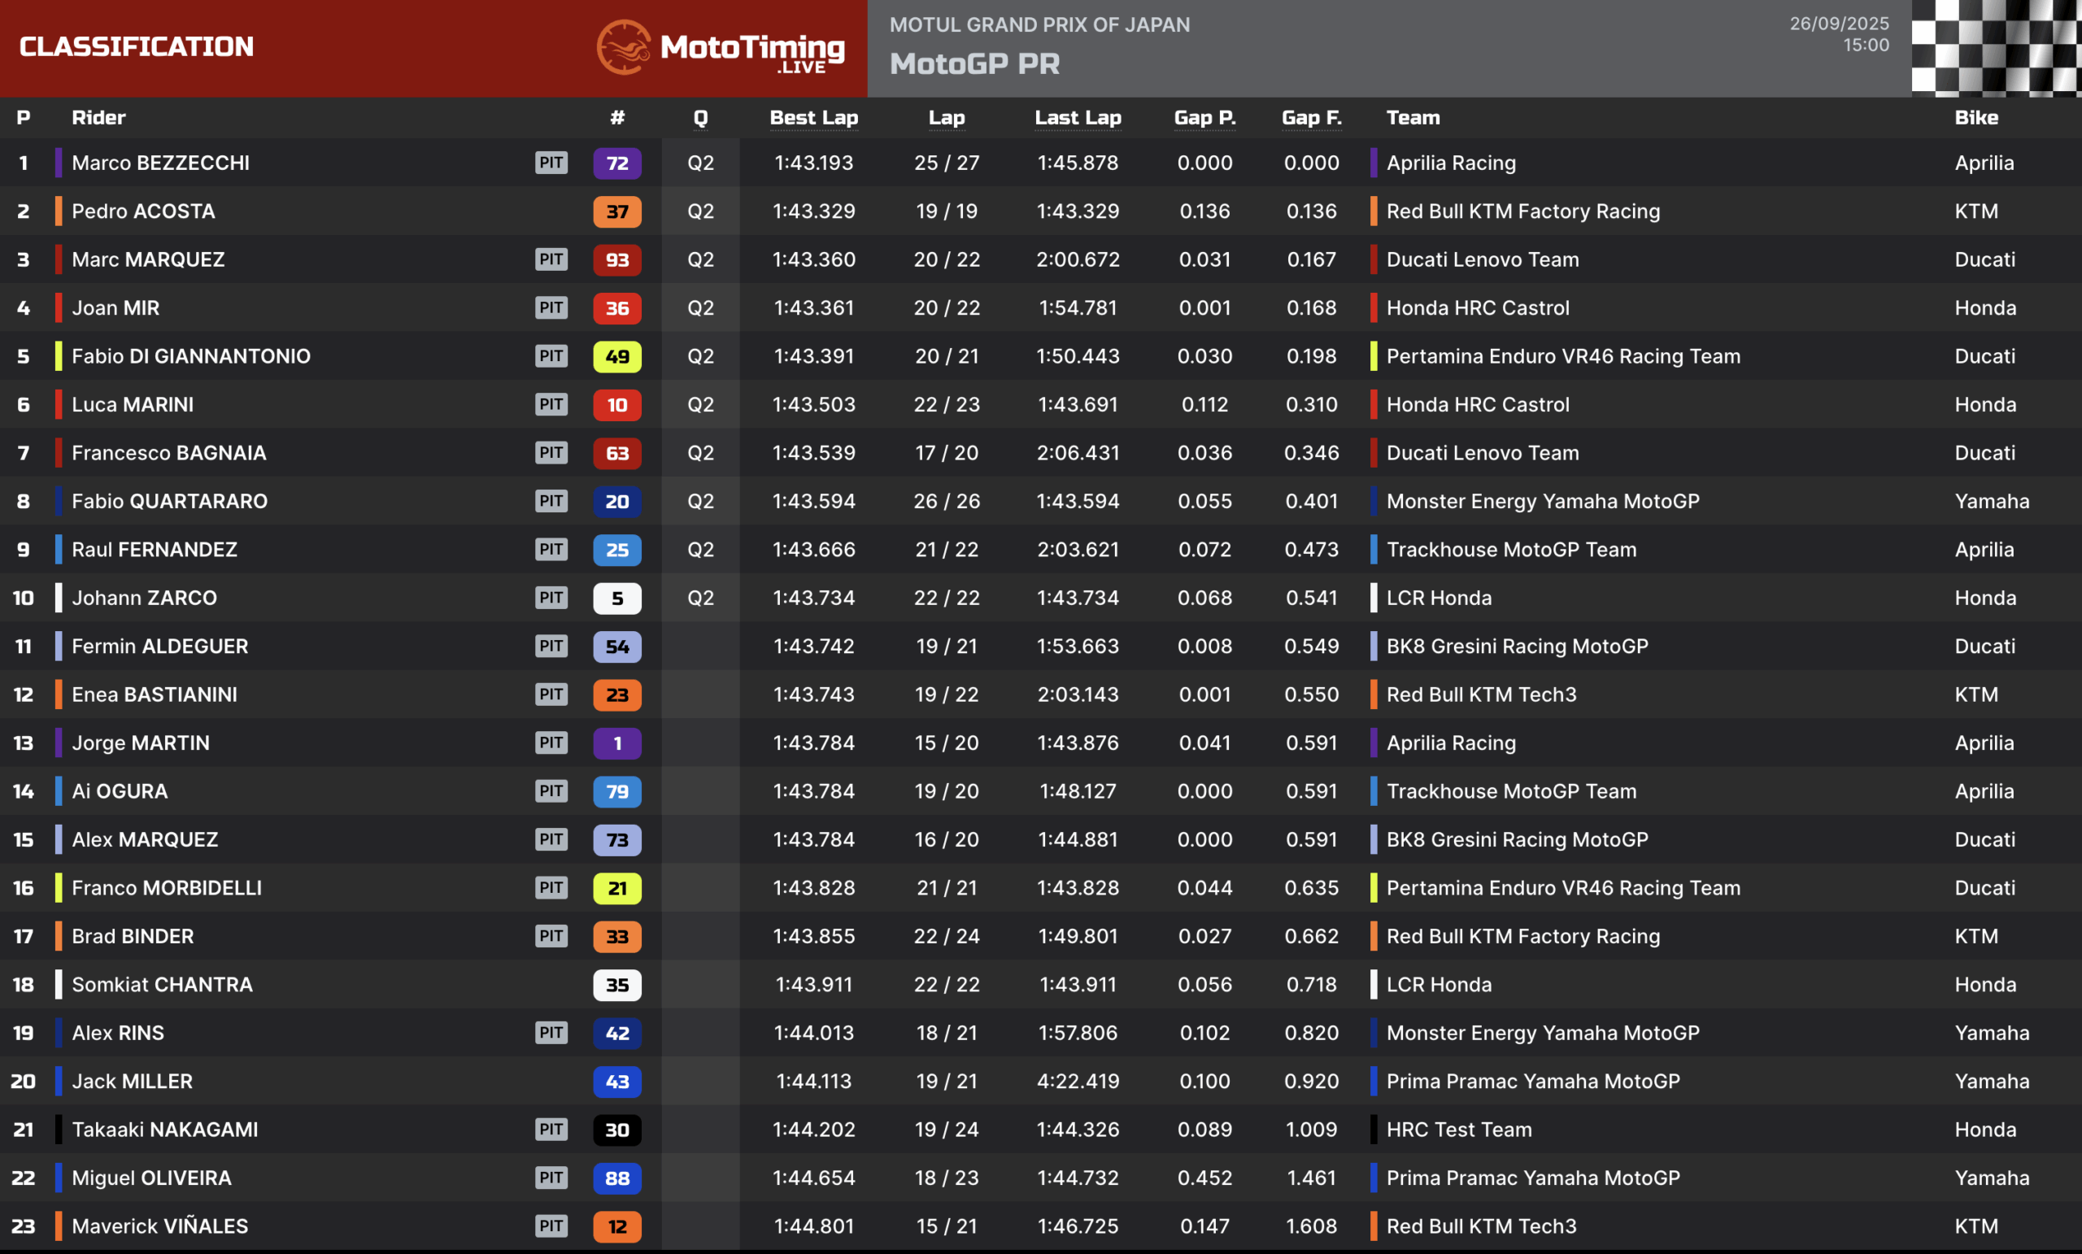2082x1254 pixels.
Task: Click the Last Lap column header
Action: click(1078, 117)
